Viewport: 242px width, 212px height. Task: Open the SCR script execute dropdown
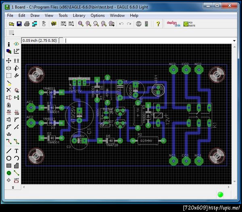click(63, 24)
